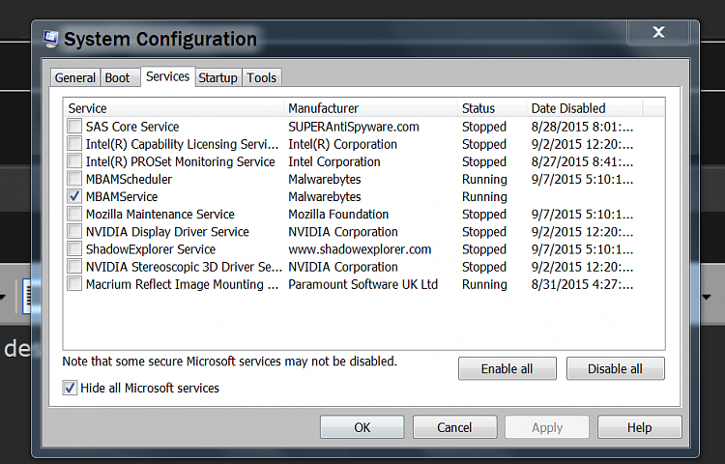
Task: Select the Services tab
Action: click(x=168, y=76)
